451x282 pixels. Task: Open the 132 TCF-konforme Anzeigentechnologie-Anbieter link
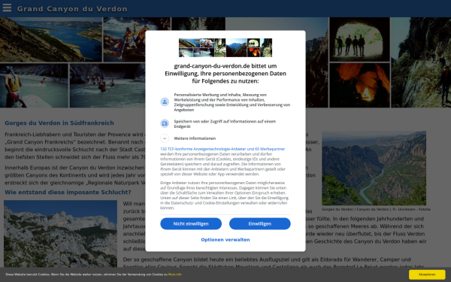[222, 149]
